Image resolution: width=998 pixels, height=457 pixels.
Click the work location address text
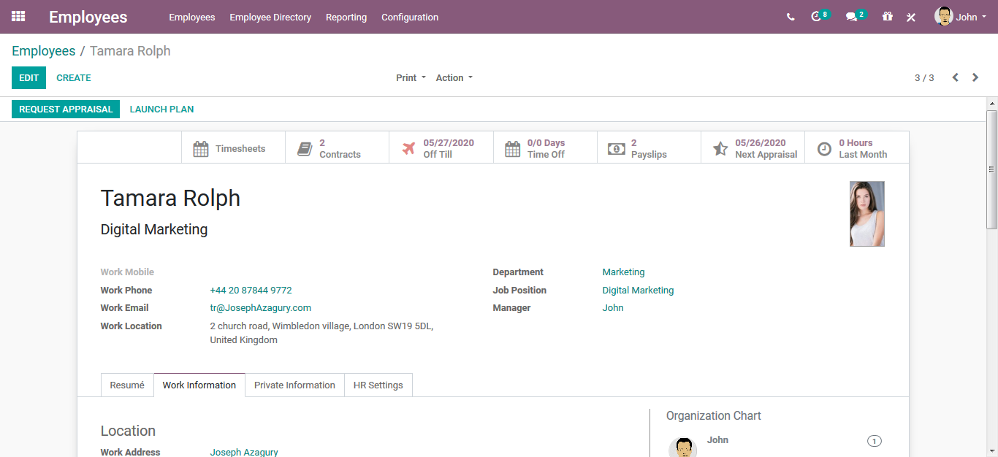(321, 333)
